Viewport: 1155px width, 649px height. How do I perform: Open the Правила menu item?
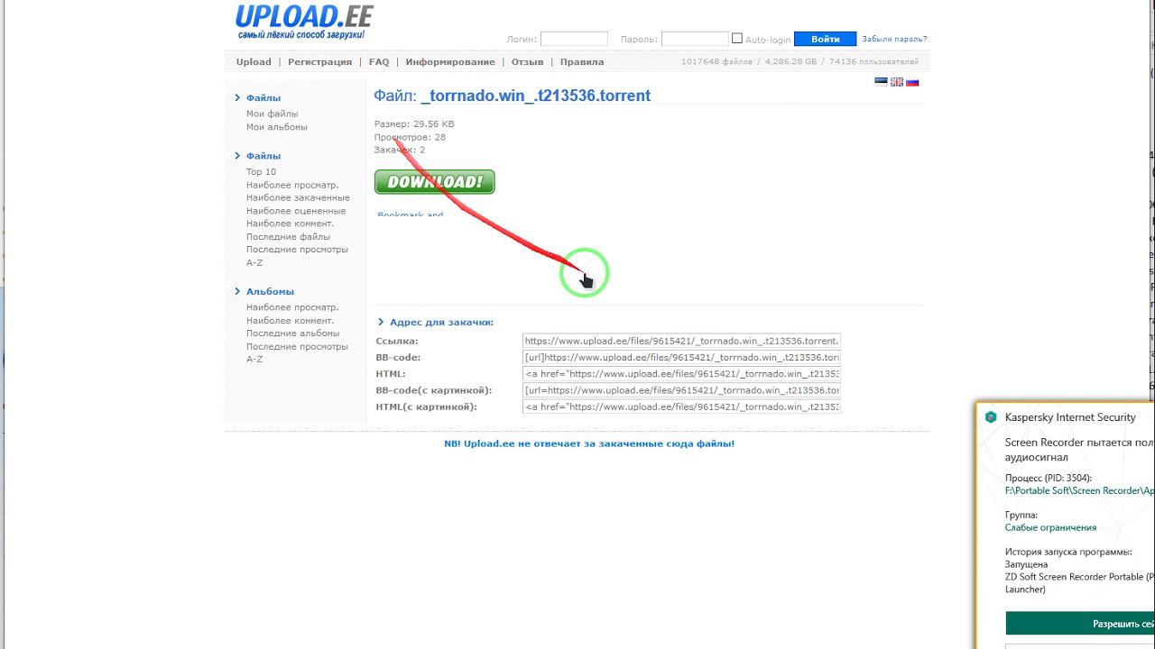[582, 62]
